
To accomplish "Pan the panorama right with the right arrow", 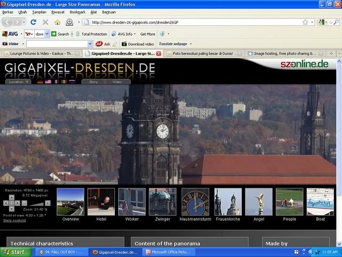I will [18, 203].
